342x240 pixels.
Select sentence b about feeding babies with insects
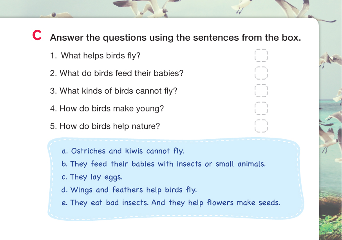tap(164, 164)
